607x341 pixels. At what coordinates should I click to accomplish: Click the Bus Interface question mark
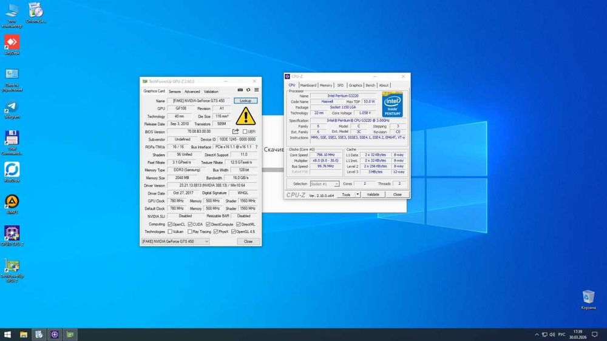tap(256, 147)
